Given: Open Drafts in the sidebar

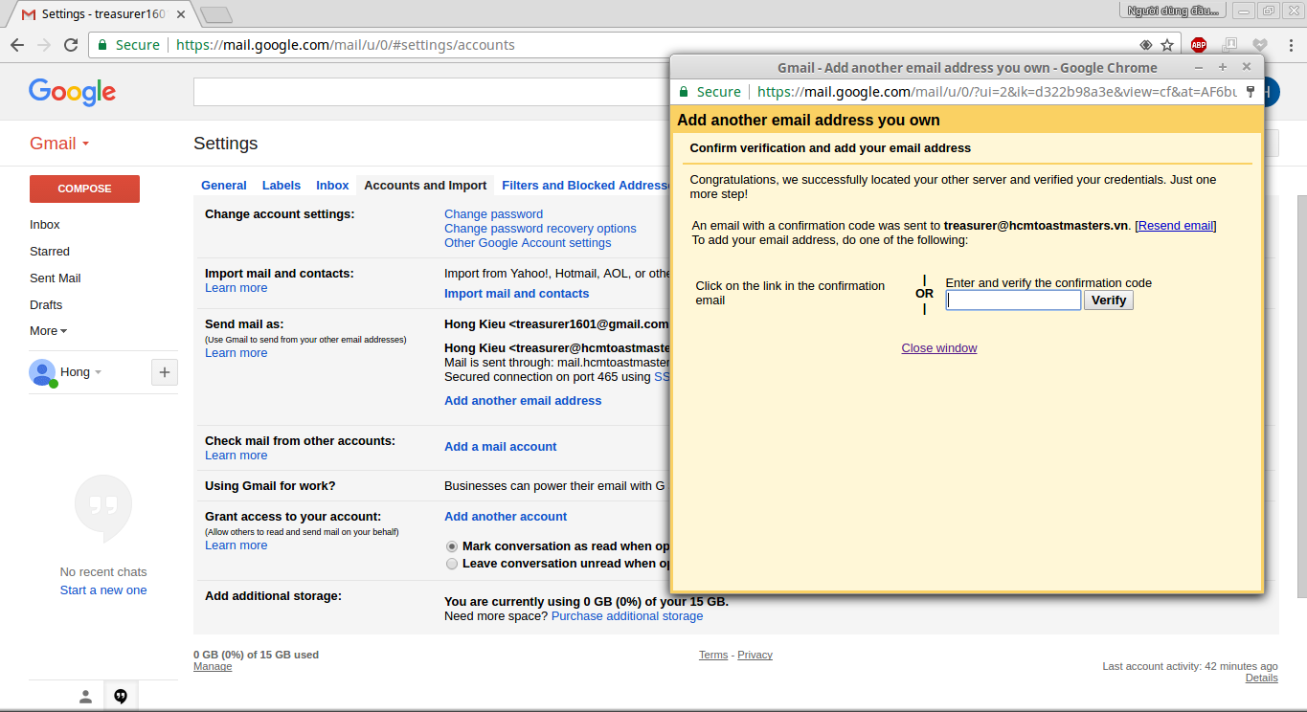Looking at the screenshot, I should 46,305.
